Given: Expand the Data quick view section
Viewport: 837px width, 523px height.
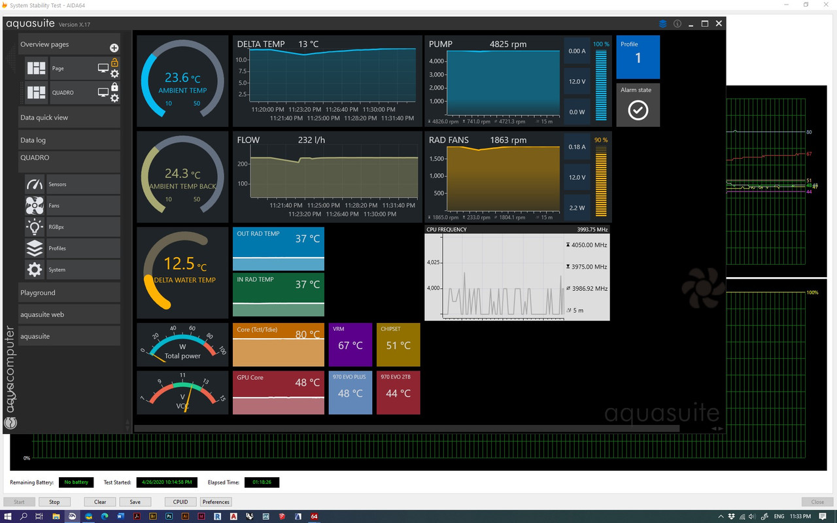Looking at the screenshot, I should [x=69, y=118].
